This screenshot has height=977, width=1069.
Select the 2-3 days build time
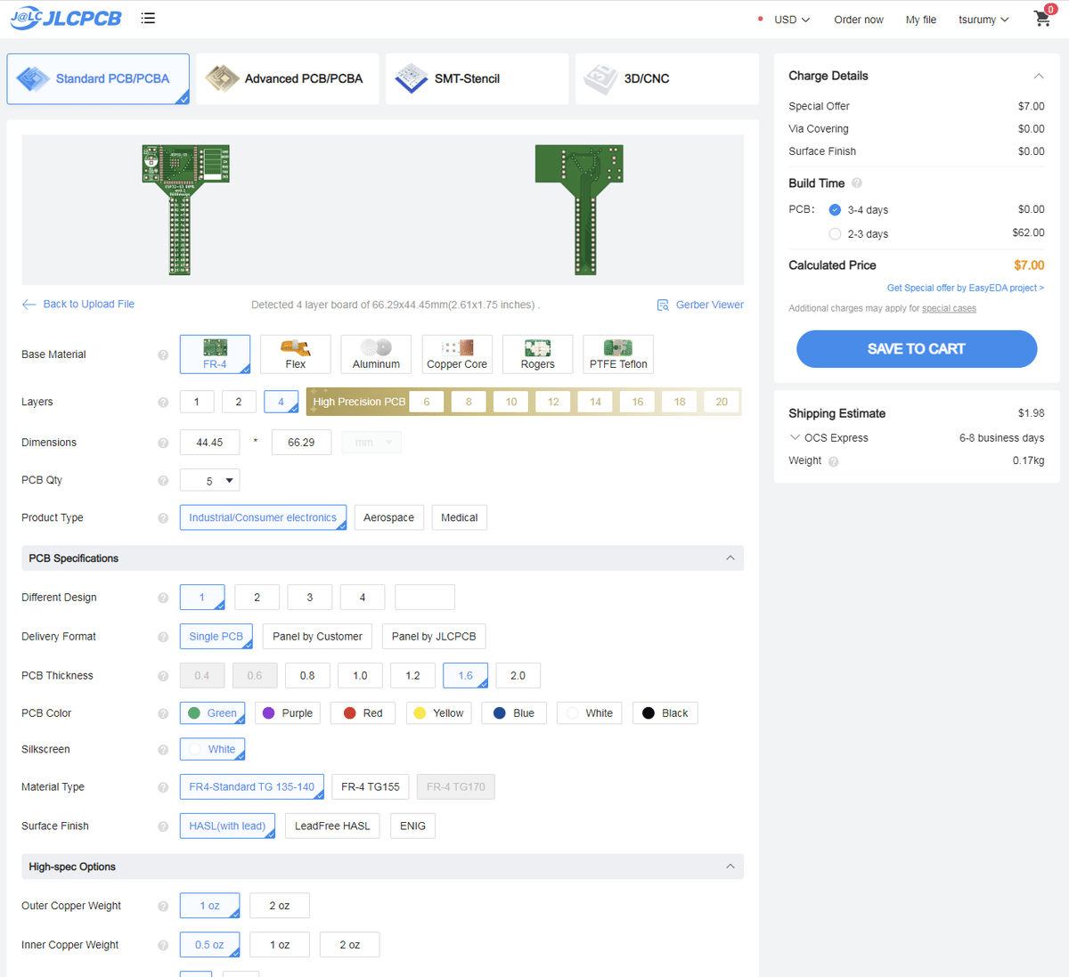835,234
